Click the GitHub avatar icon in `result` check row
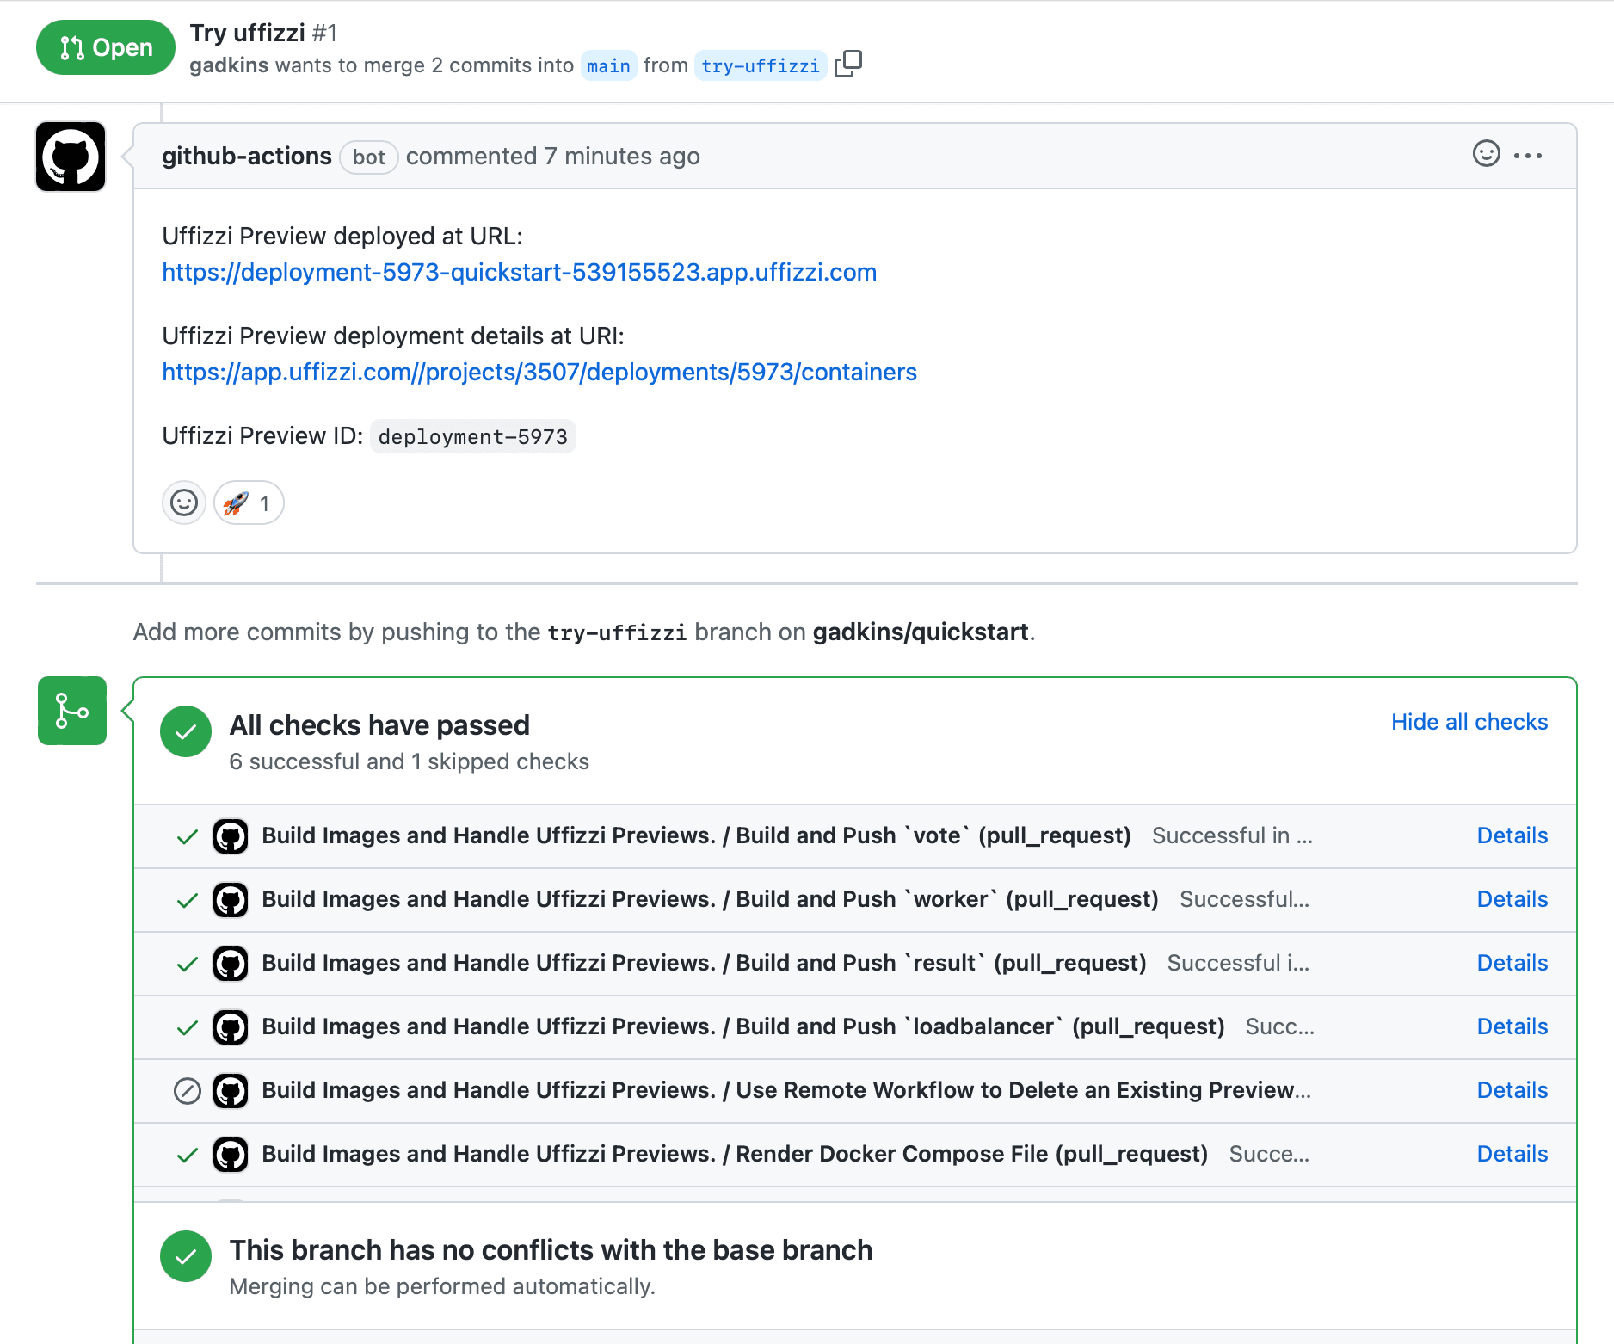1614x1344 pixels. 231,964
